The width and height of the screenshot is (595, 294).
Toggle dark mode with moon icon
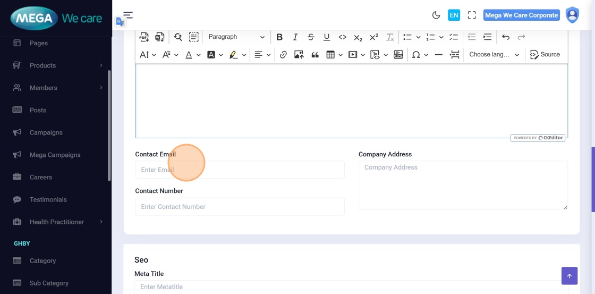click(436, 15)
